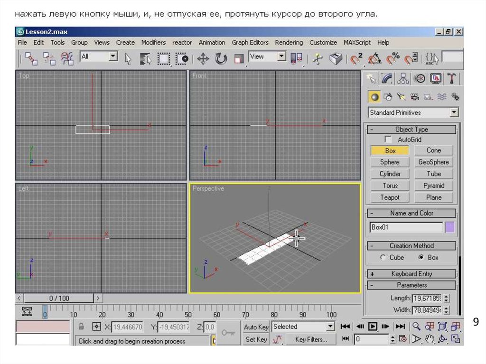The height and width of the screenshot is (364, 486).
Task: Click the Select Object arrow tool
Action: (128, 59)
